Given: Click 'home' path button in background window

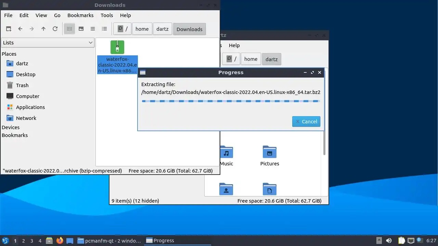Looking at the screenshot, I should tap(251, 59).
